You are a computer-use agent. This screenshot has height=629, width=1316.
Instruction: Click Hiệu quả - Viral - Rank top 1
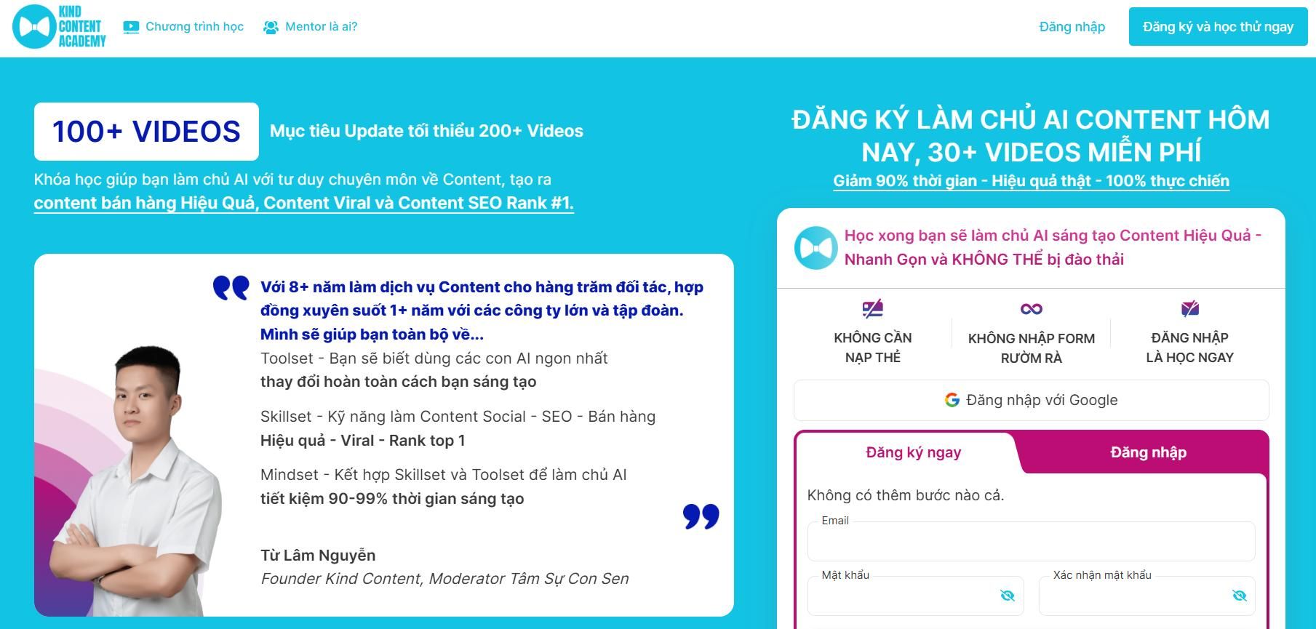click(x=362, y=441)
